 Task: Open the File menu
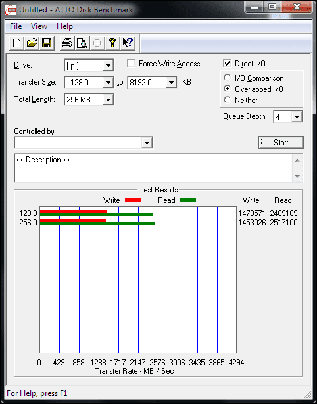tap(16, 26)
